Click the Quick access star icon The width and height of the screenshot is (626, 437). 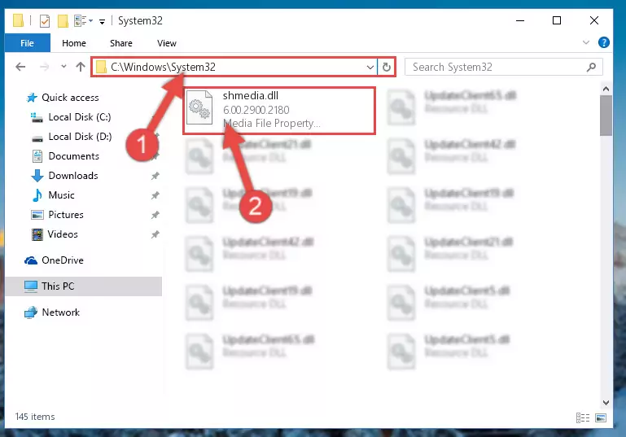coord(32,98)
